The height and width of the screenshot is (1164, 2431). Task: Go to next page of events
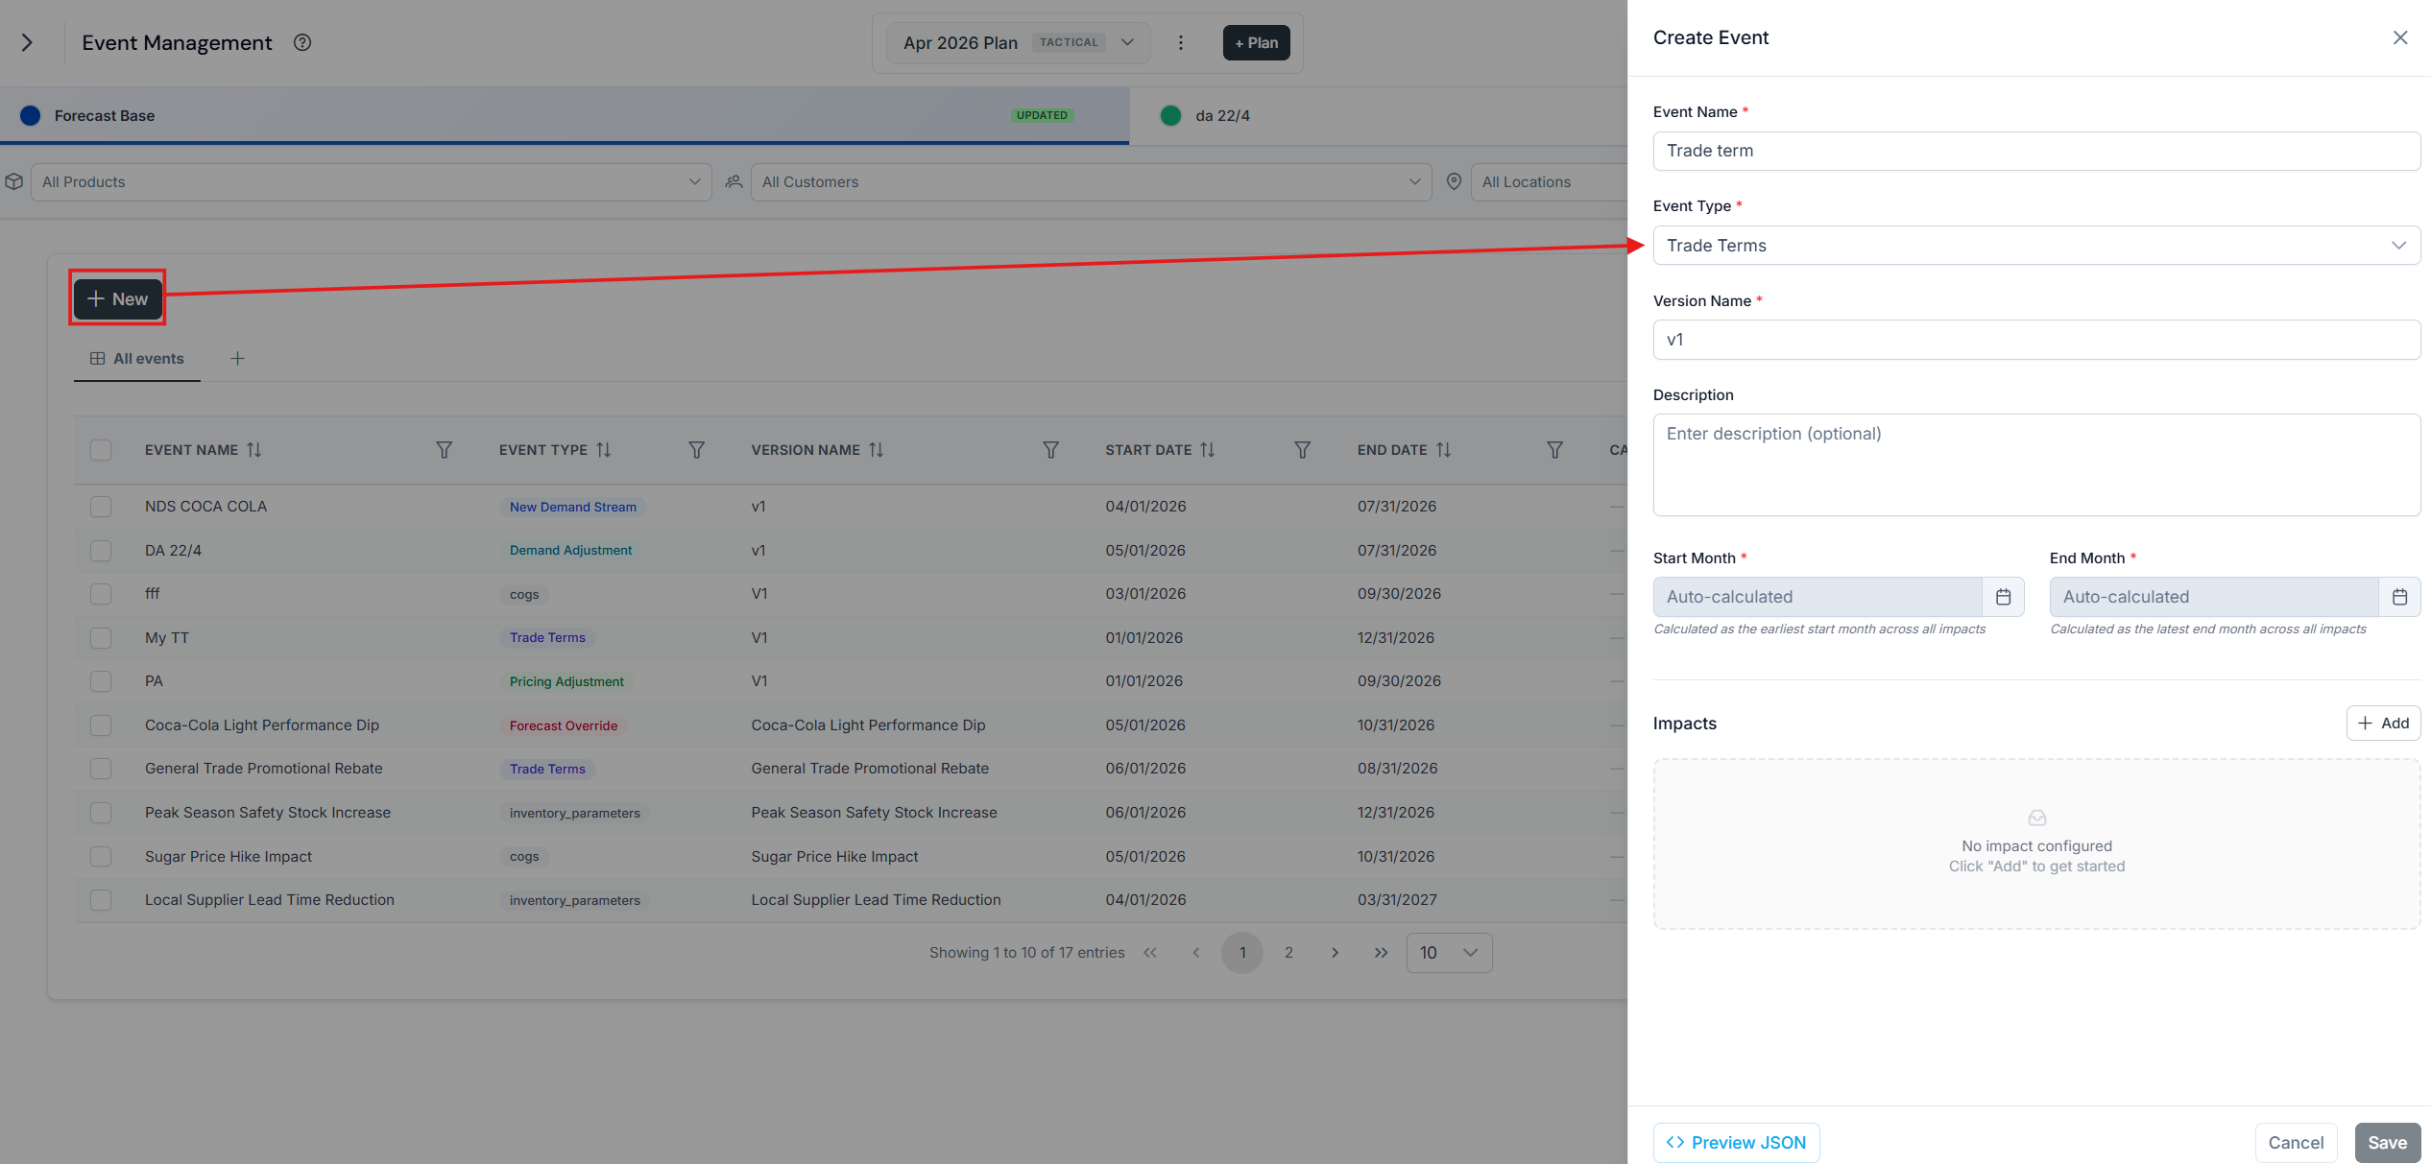(x=1335, y=953)
